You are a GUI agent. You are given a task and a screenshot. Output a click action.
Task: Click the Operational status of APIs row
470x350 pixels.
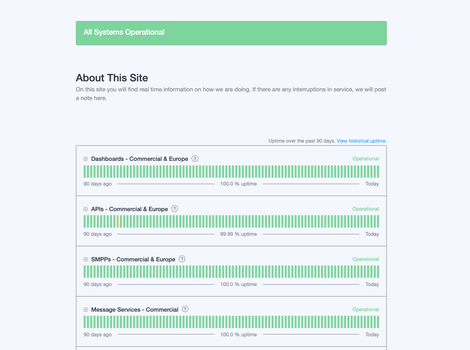pos(365,209)
